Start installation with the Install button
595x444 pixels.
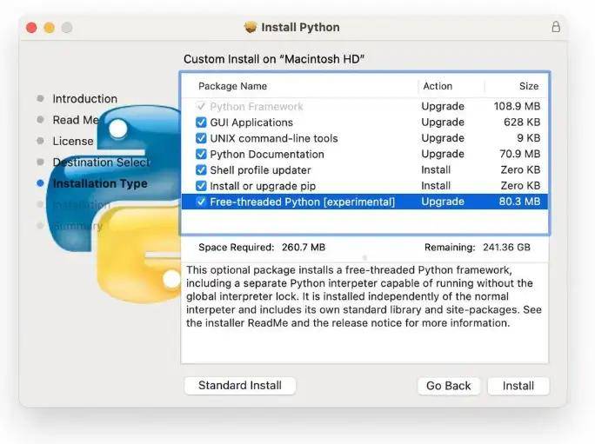pyautogui.click(x=518, y=386)
